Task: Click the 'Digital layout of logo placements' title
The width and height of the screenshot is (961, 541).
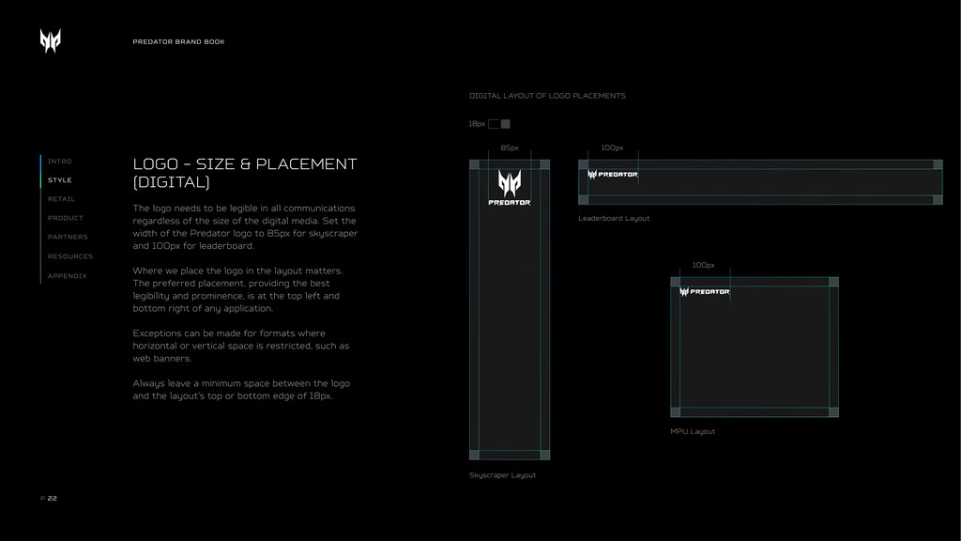Action: (x=547, y=96)
